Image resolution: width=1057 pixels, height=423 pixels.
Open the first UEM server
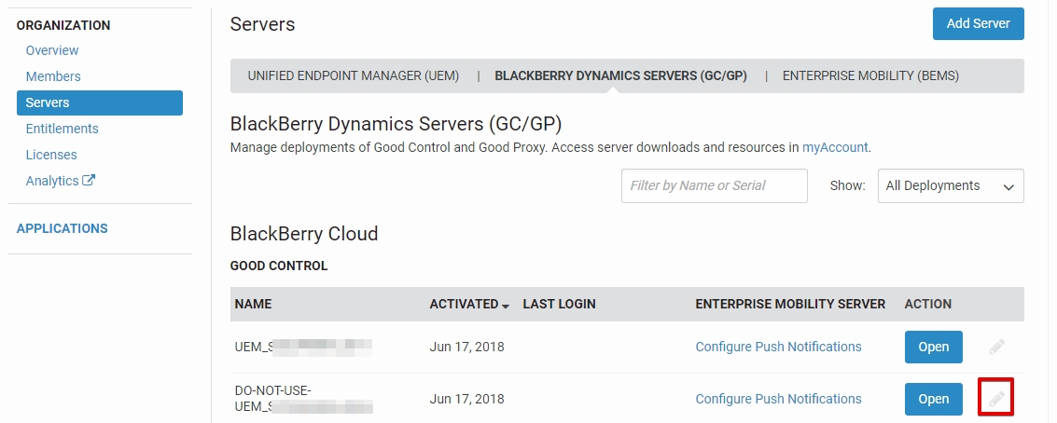[933, 347]
